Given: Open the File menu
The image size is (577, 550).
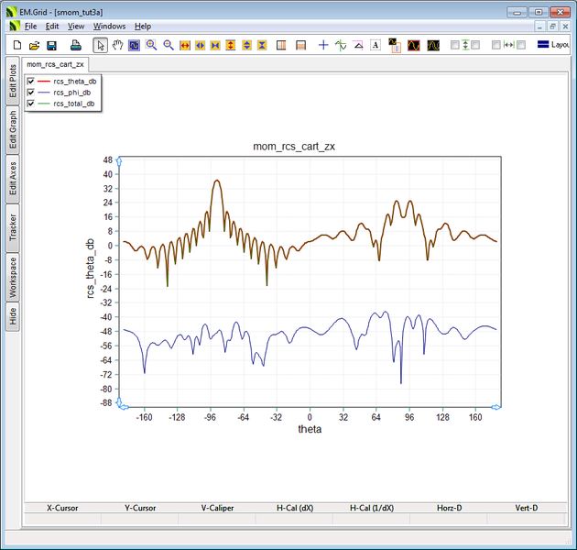Looking at the screenshot, I should pyautogui.click(x=31, y=27).
